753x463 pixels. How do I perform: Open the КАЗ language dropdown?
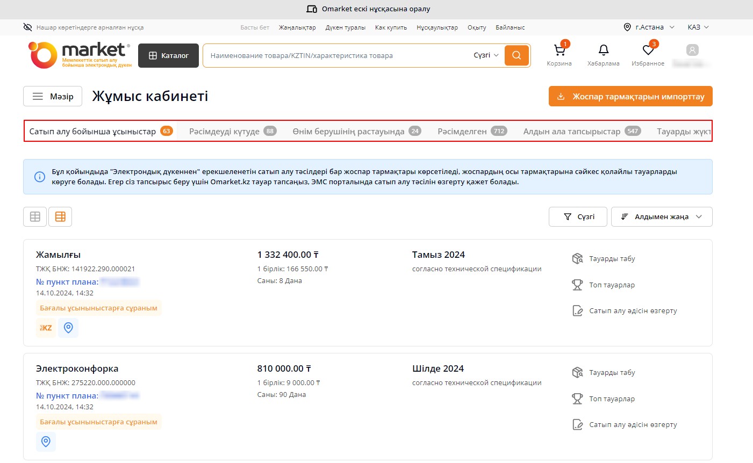[x=698, y=27]
